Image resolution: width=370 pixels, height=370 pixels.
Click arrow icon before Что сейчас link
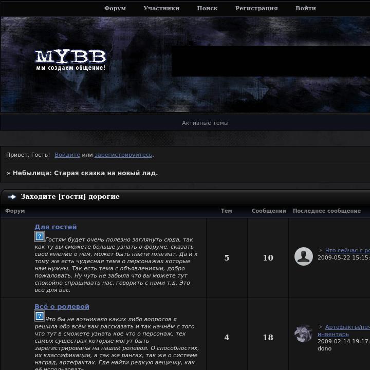tap(321, 250)
